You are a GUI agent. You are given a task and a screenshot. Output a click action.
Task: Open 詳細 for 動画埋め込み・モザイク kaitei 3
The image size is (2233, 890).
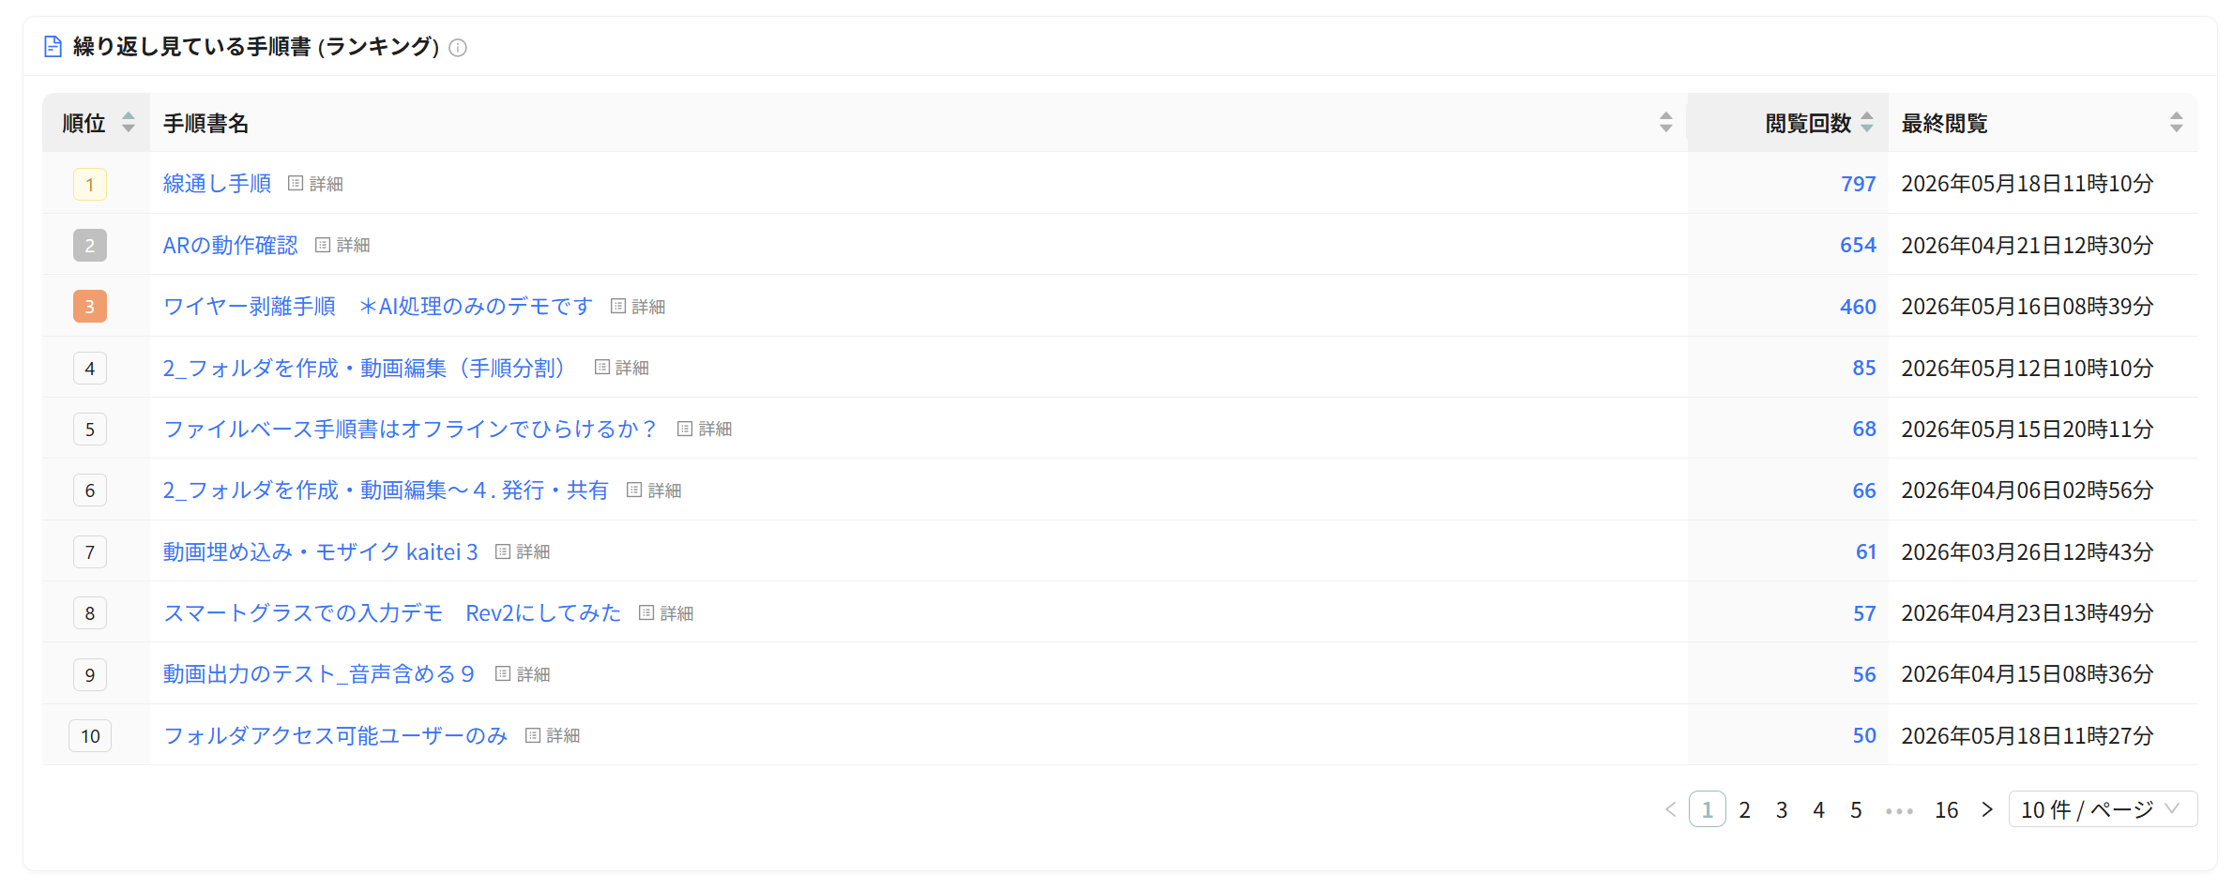(523, 551)
